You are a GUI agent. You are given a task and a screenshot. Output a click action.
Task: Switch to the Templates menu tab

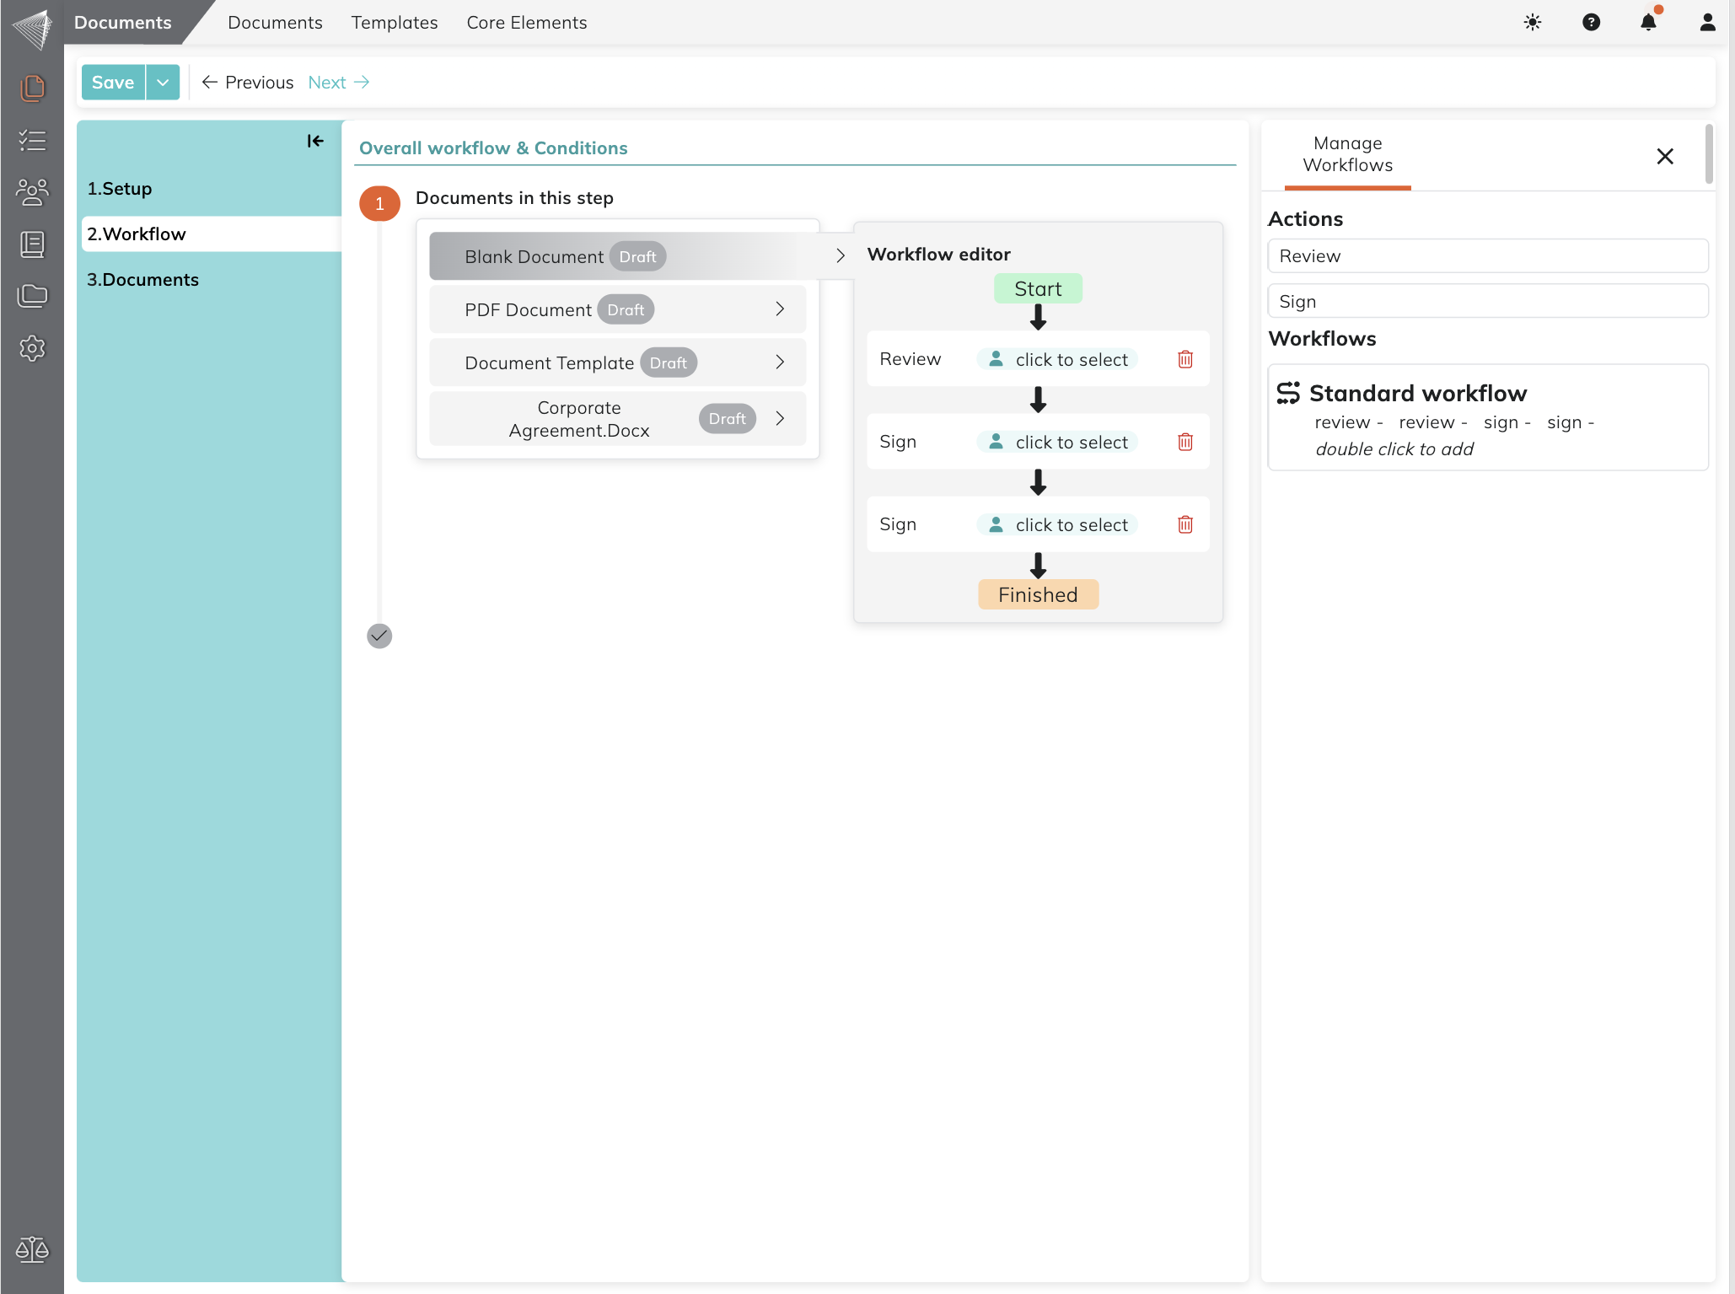(394, 23)
